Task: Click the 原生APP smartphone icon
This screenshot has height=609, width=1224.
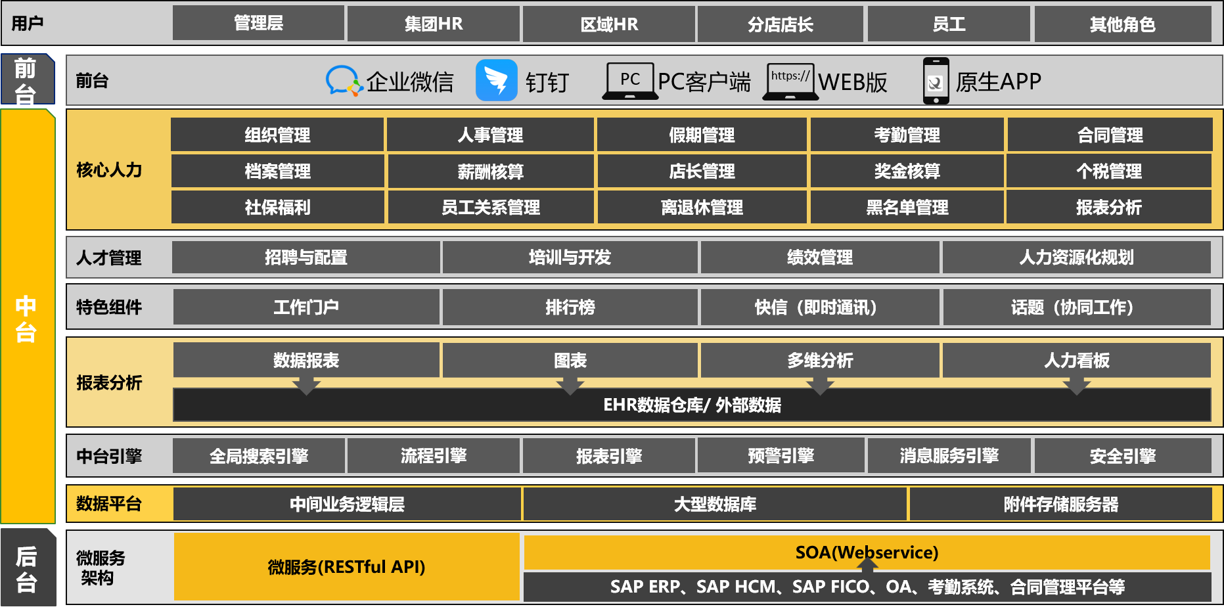Action: point(936,81)
